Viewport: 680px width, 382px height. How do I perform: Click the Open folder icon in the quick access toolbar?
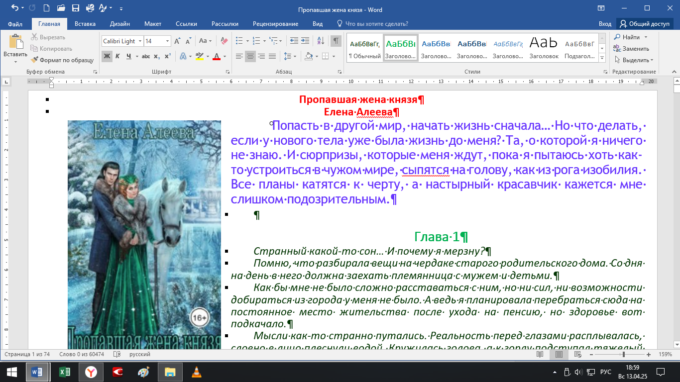point(61,8)
